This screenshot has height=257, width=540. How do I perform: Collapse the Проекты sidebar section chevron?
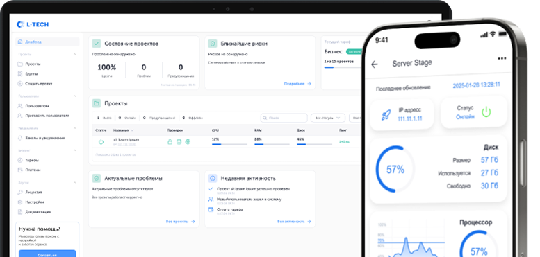[75, 54]
